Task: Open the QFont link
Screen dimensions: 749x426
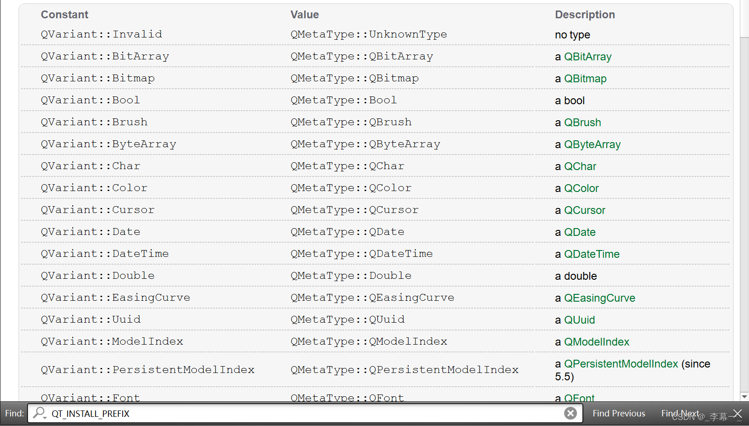Action: click(579, 398)
